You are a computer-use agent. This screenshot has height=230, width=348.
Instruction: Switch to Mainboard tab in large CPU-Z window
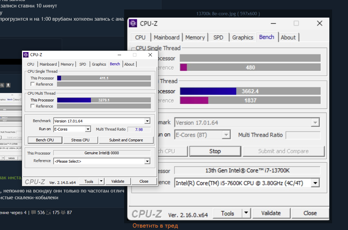167,38
